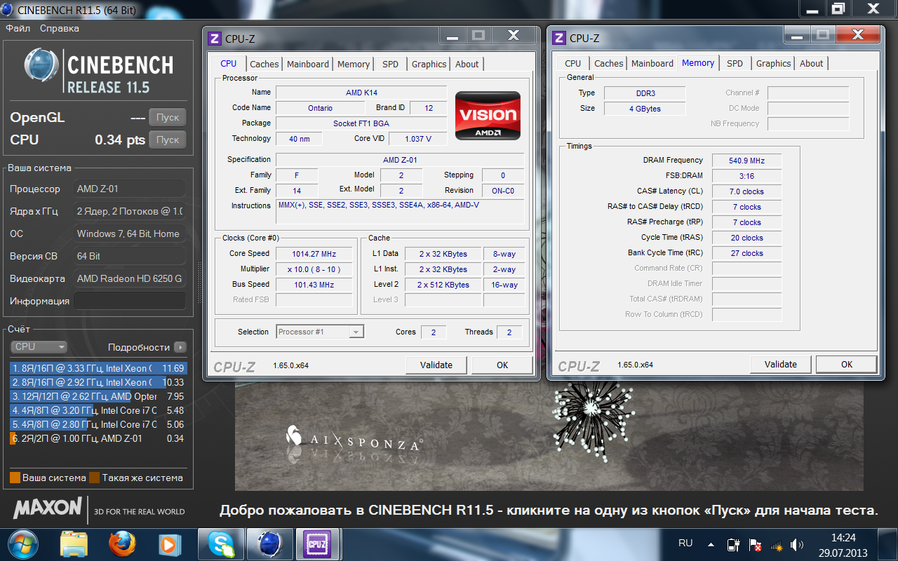Click the AMD Vision logo in CPU-Z

coord(488,116)
